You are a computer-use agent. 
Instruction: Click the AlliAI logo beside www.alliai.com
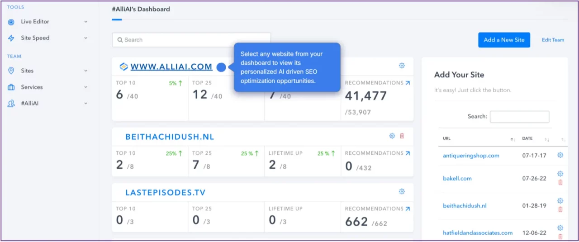(x=123, y=67)
